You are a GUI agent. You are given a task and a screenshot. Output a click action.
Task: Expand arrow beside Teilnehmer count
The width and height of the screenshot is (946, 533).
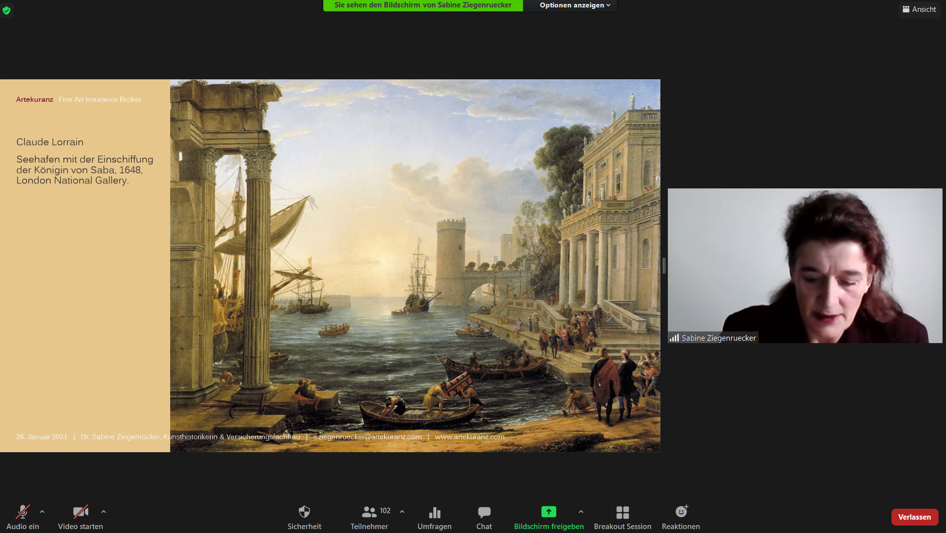402,512
